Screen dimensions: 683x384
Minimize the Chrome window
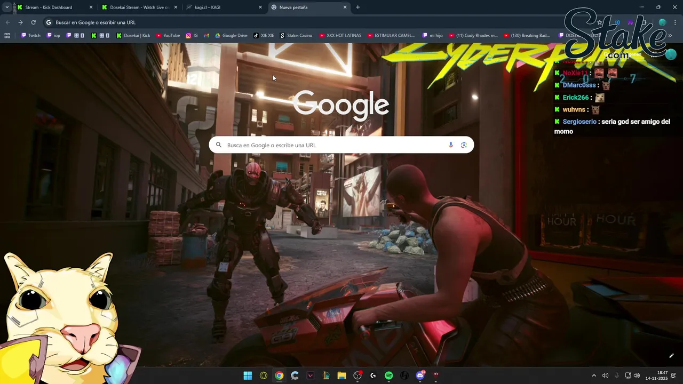click(642, 7)
